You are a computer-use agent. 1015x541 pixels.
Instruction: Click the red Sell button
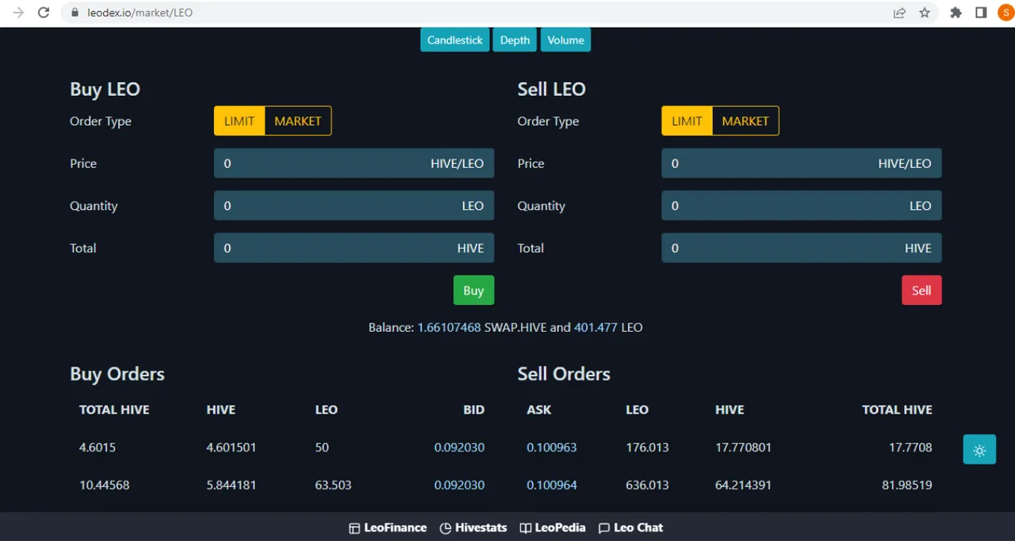pyautogui.click(x=921, y=290)
